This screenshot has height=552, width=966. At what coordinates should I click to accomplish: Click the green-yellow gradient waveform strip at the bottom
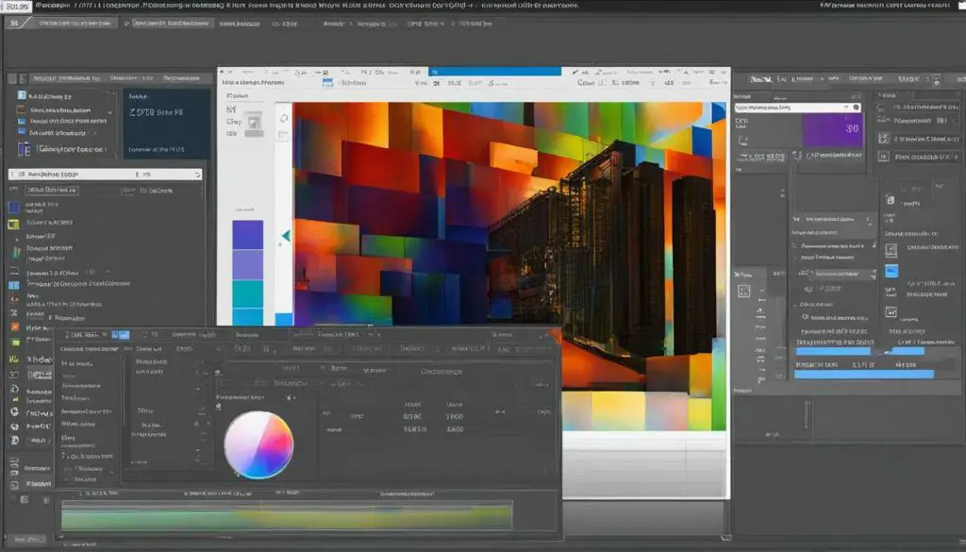coord(287,515)
